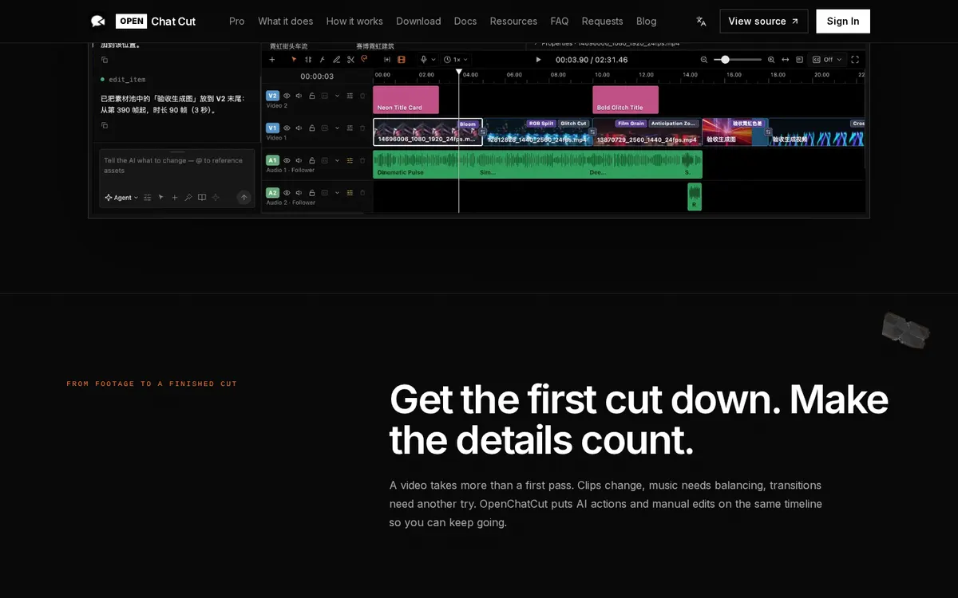Select the pen tool in timeline toolbar
This screenshot has height=598, width=958.
point(336,59)
